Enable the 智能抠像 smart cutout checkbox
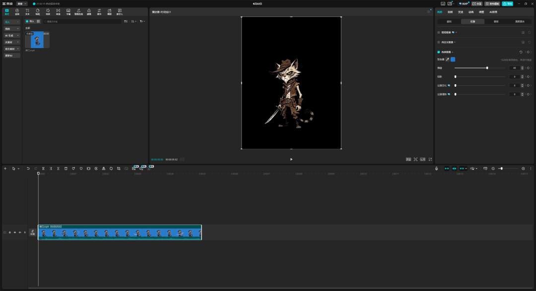Screen dimensions: 536x291 [x=439, y=32]
